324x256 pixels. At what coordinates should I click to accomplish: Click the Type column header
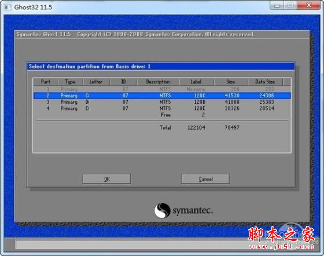tap(71, 82)
